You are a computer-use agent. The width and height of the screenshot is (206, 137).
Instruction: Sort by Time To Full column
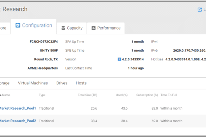tap(169, 95)
